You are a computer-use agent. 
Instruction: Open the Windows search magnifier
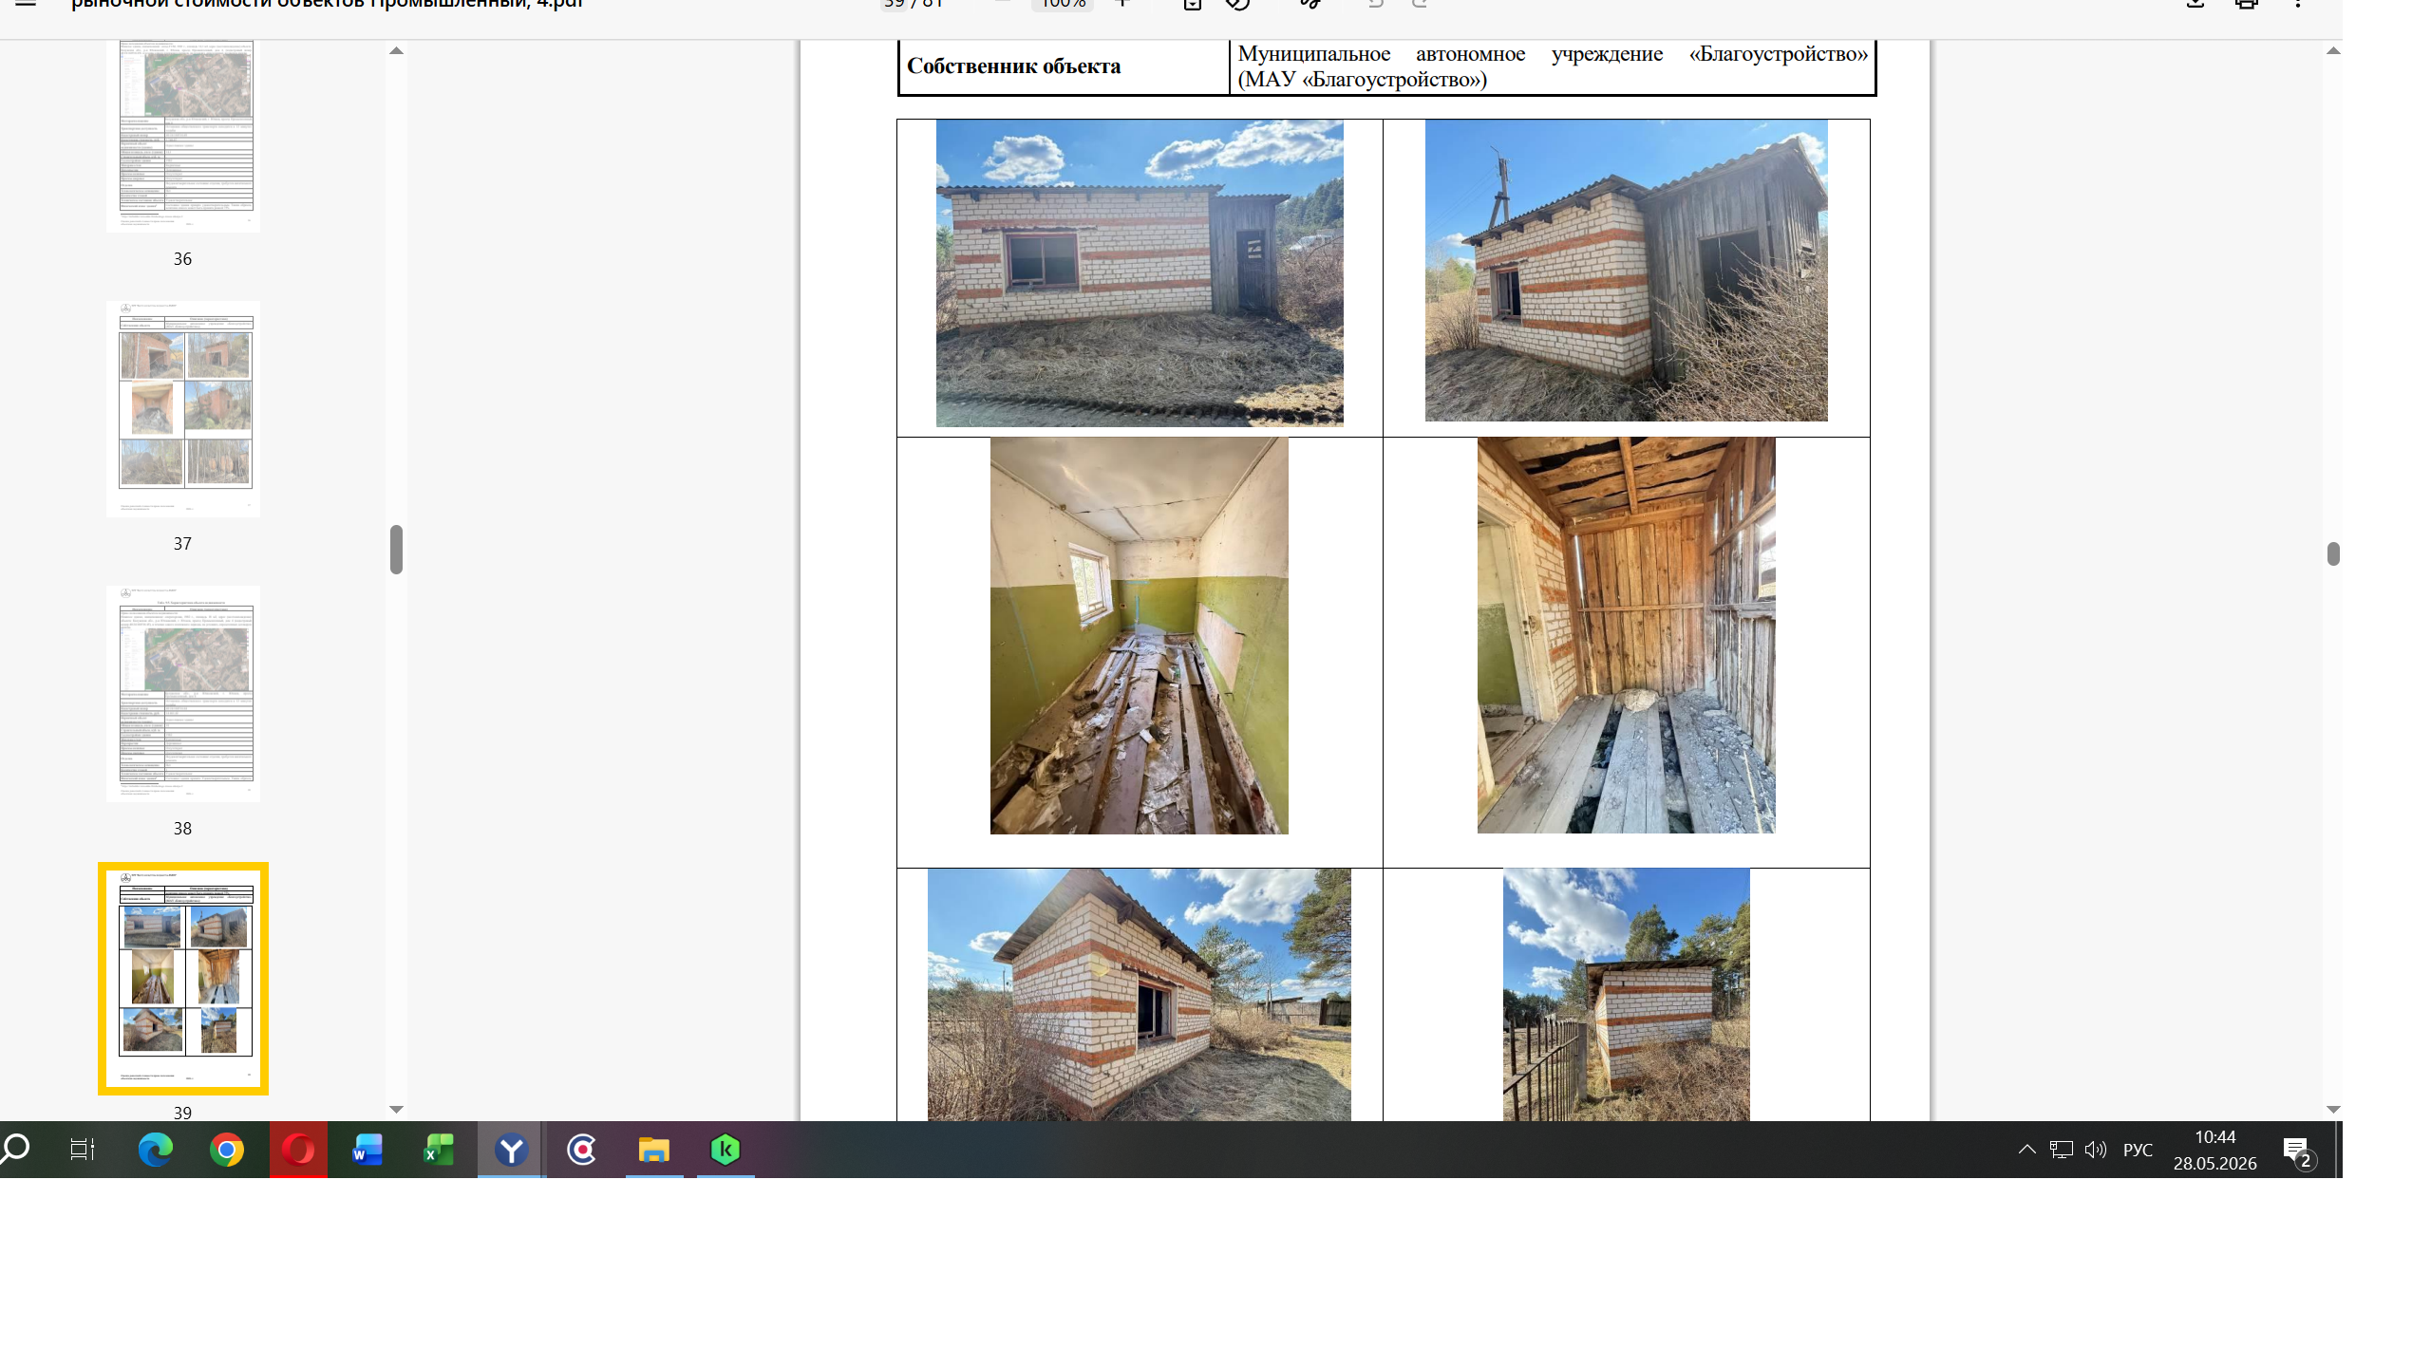point(16,1150)
